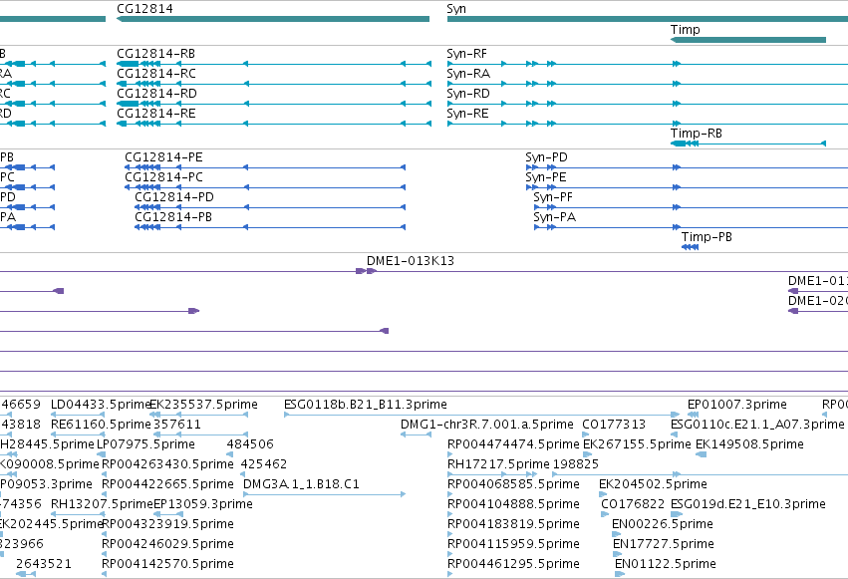Click the CO177313 feature label

pos(614,425)
